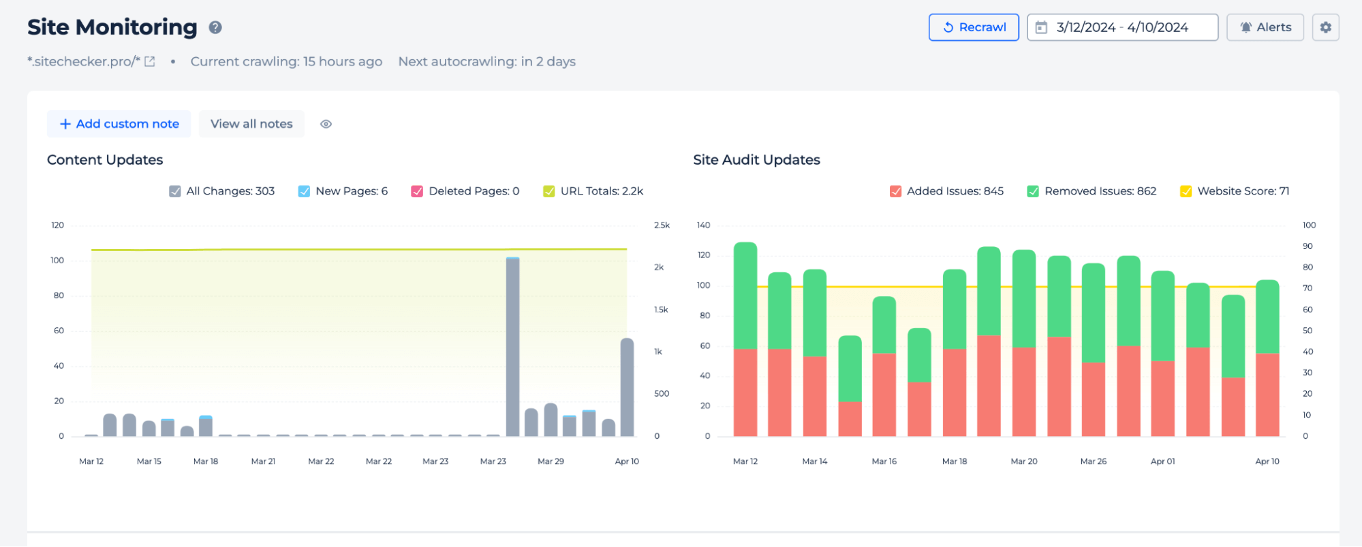Uncheck Website Score: 71 legend checkbox
The image size is (1362, 547).
pyautogui.click(x=1186, y=191)
